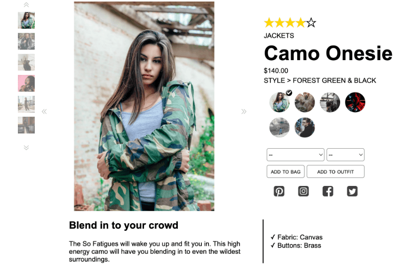Tweet this product using Twitter icon
This screenshot has height=268, width=402.
coord(352,191)
